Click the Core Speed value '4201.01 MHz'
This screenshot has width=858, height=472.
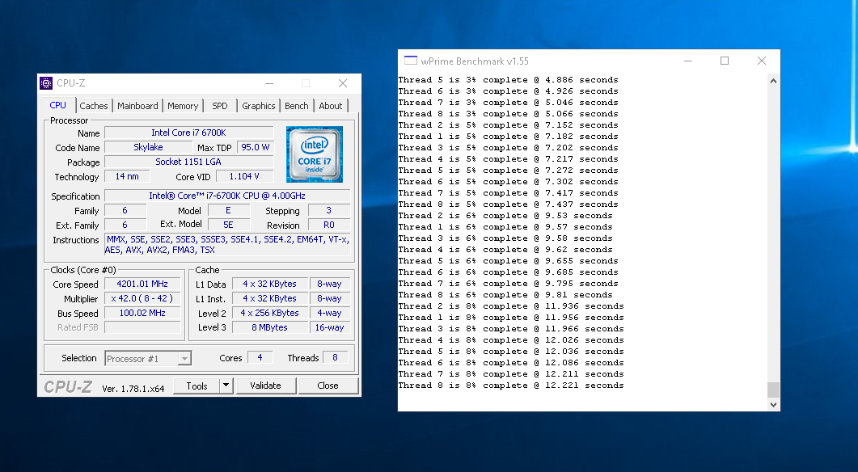[x=142, y=284]
